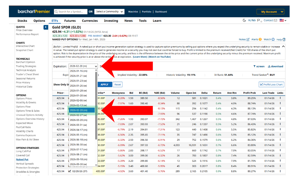
Task: Click the symbol search input field
Action: point(72,12)
